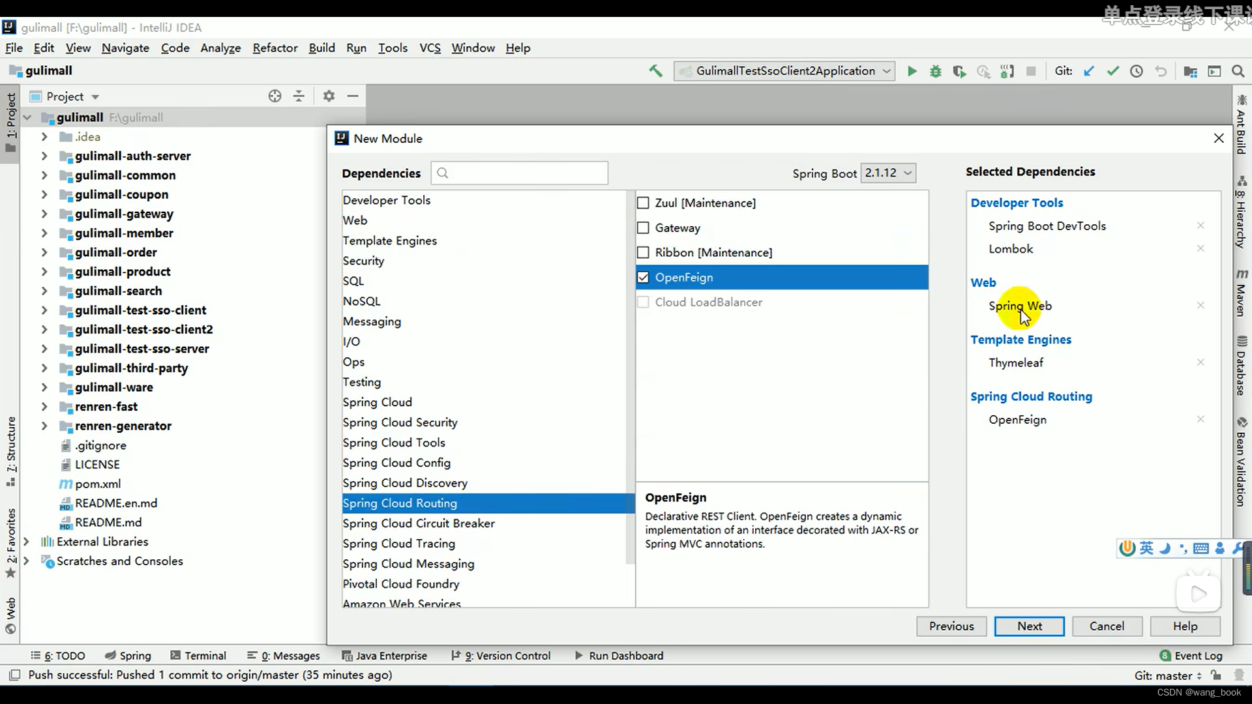Click the Next button
This screenshot has width=1252, height=704.
[1029, 626]
